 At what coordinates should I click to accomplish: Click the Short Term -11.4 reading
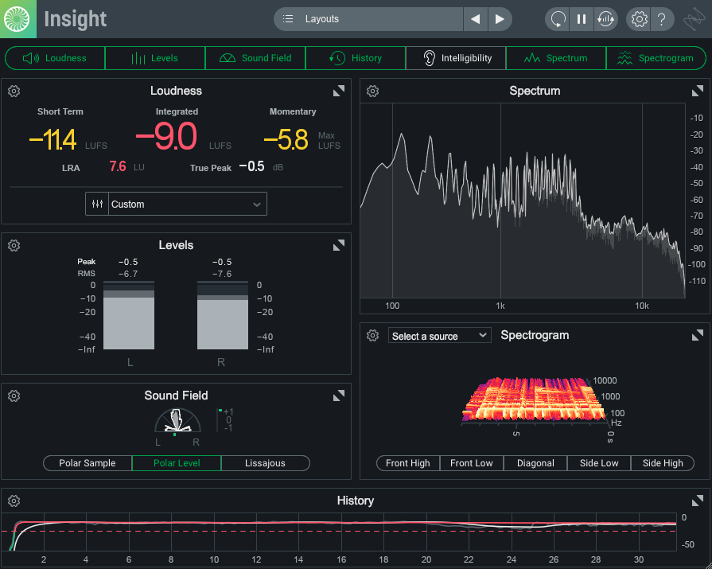[53, 139]
